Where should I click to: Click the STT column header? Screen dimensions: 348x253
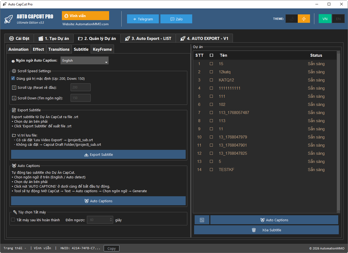point(200,55)
